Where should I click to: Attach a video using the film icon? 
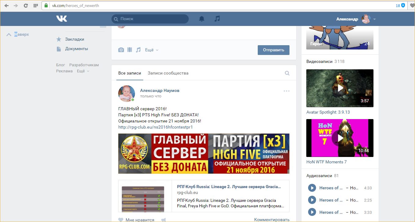click(130, 50)
